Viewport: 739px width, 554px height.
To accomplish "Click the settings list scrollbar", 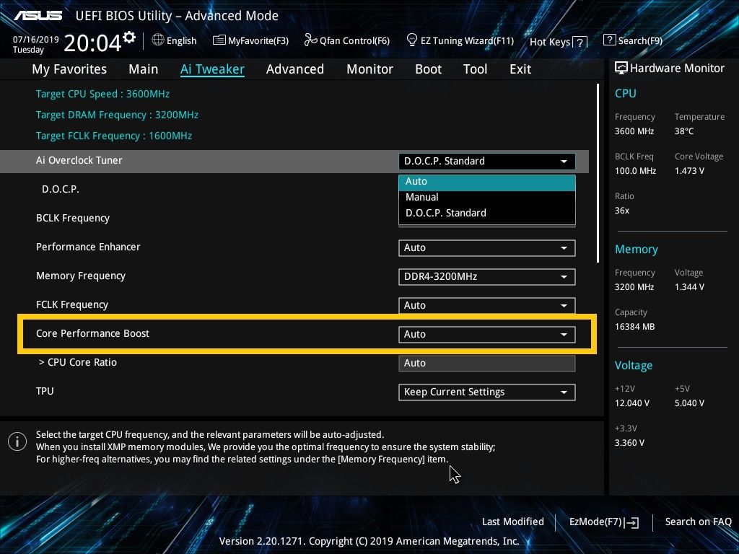I will [598, 173].
